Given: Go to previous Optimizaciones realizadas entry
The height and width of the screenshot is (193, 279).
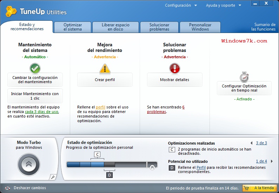Looking at the screenshot, I should point(252,143).
